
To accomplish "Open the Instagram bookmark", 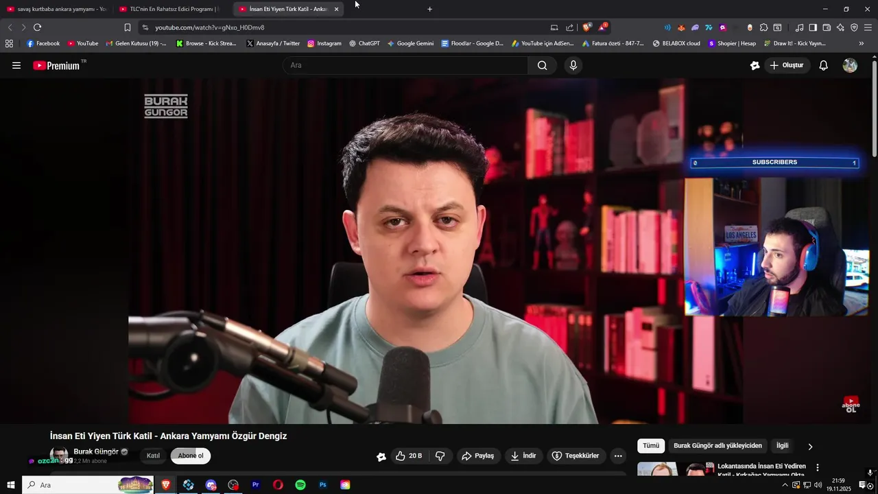I will [x=324, y=43].
